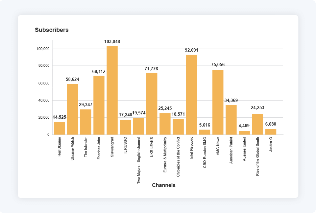The height and width of the screenshot is (213, 316).
Task: Click the 103,048 data label
Action: (112, 42)
